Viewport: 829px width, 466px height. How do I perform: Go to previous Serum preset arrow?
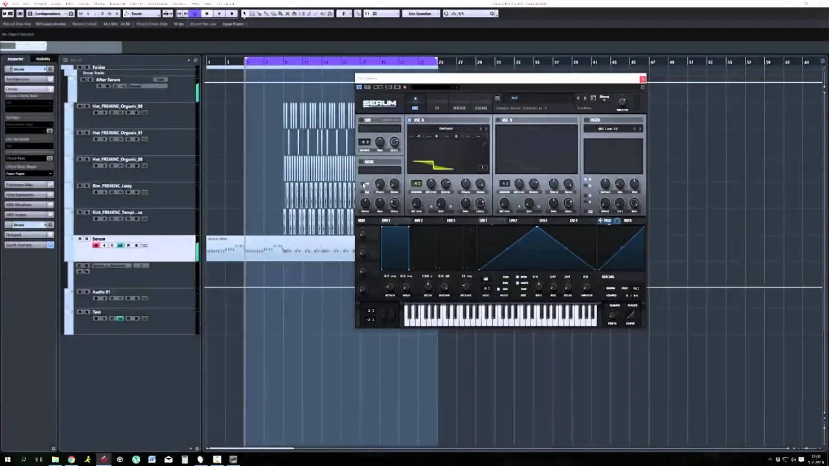point(578,98)
